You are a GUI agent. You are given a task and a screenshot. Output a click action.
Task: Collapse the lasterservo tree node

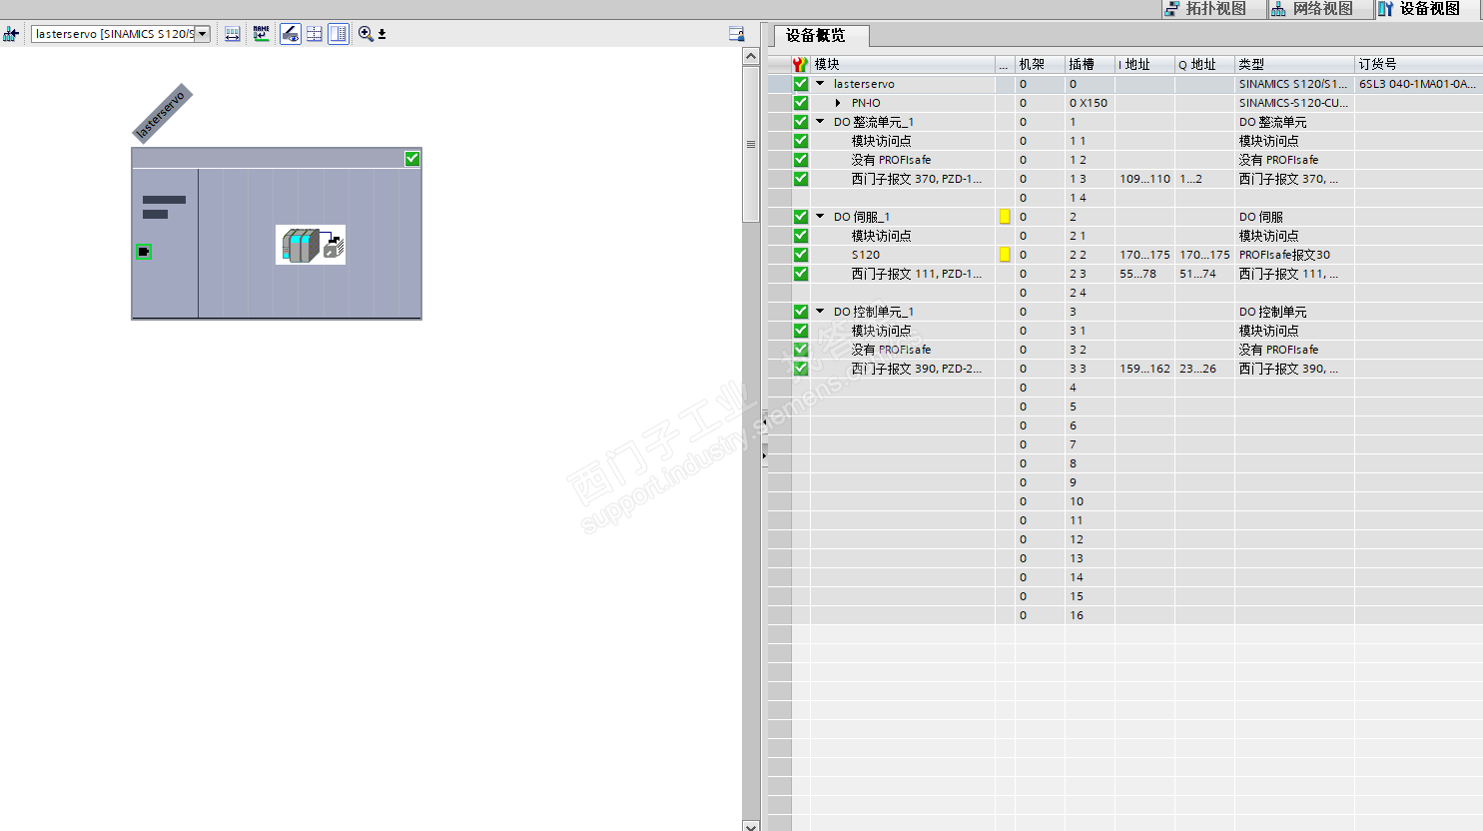820,84
